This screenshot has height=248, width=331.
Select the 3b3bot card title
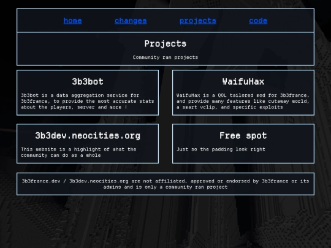click(88, 81)
